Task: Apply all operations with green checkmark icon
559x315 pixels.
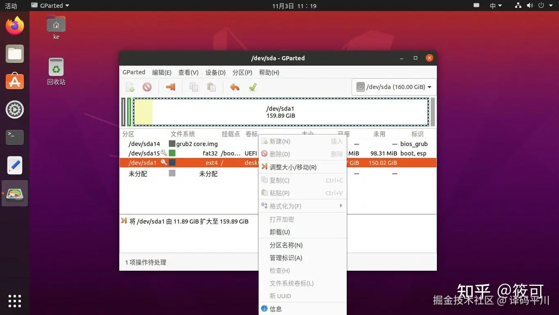Action: tap(252, 87)
